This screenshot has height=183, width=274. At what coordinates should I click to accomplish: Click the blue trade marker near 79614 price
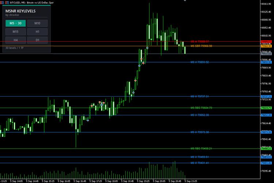[88, 120]
